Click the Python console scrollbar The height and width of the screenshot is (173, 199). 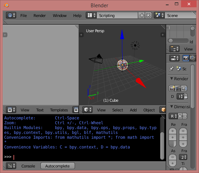pos(162,146)
